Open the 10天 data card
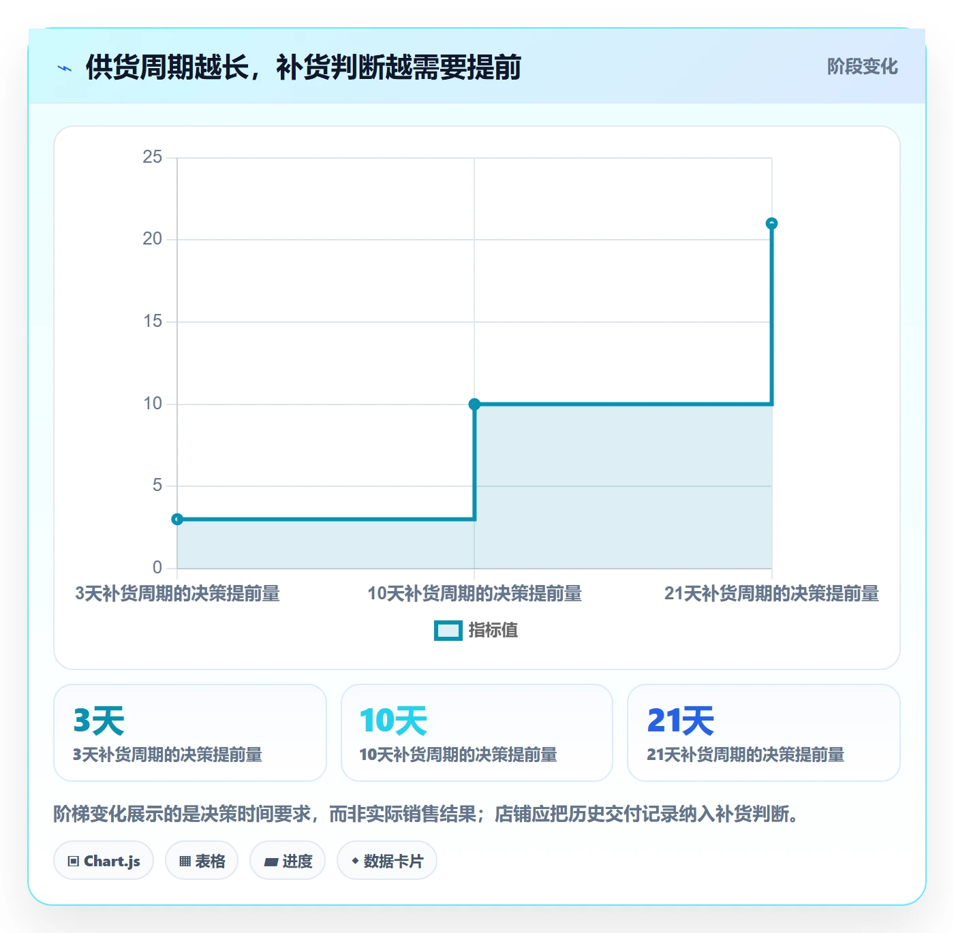The height and width of the screenshot is (933, 954). pos(477,733)
